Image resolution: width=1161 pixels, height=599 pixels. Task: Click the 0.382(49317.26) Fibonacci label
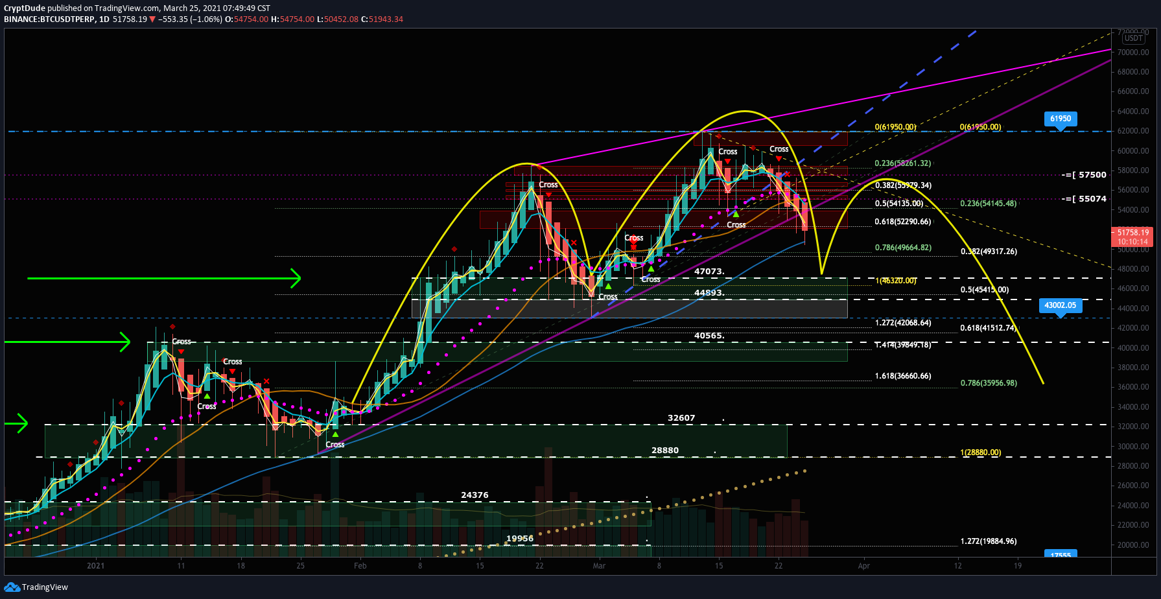pos(989,252)
